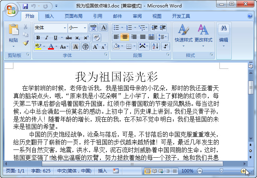Image resolution: width=257 pixels, height=178 pixels.
Task: Customize quick access toolbar dropdown
Action: [56, 6]
